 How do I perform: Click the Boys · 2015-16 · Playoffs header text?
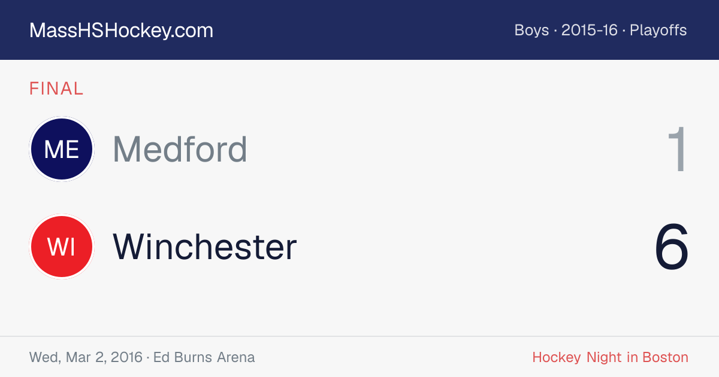[600, 30]
